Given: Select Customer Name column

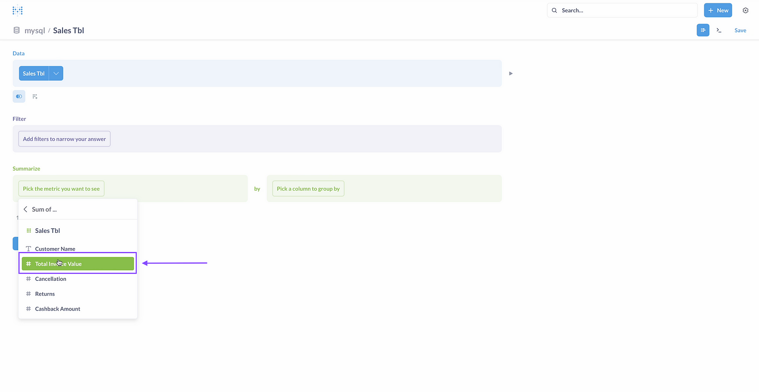Looking at the screenshot, I should point(55,249).
